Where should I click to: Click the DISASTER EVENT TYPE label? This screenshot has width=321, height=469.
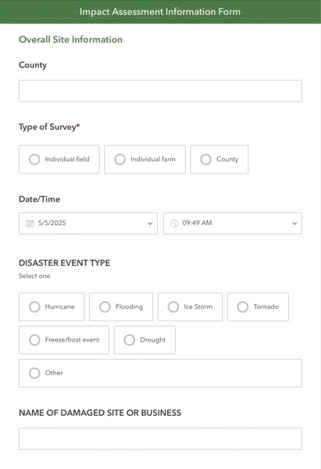pyautogui.click(x=65, y=263)
